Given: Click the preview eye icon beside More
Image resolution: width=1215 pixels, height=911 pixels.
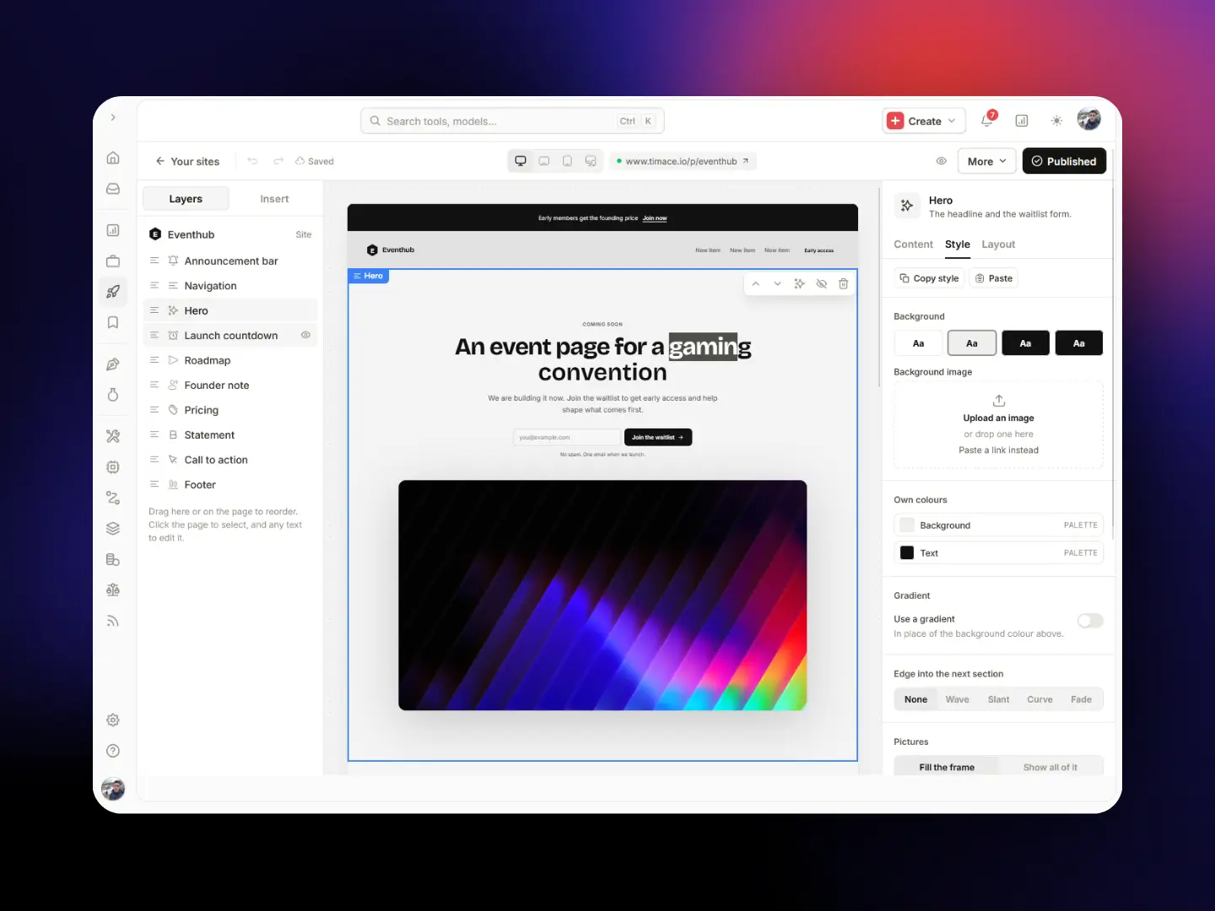Looking at the screenshot, I should click(942, 161).
